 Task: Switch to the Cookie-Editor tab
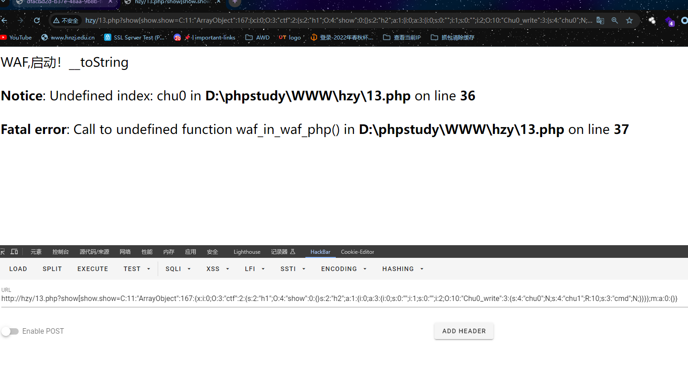click(x=358, y=252)
